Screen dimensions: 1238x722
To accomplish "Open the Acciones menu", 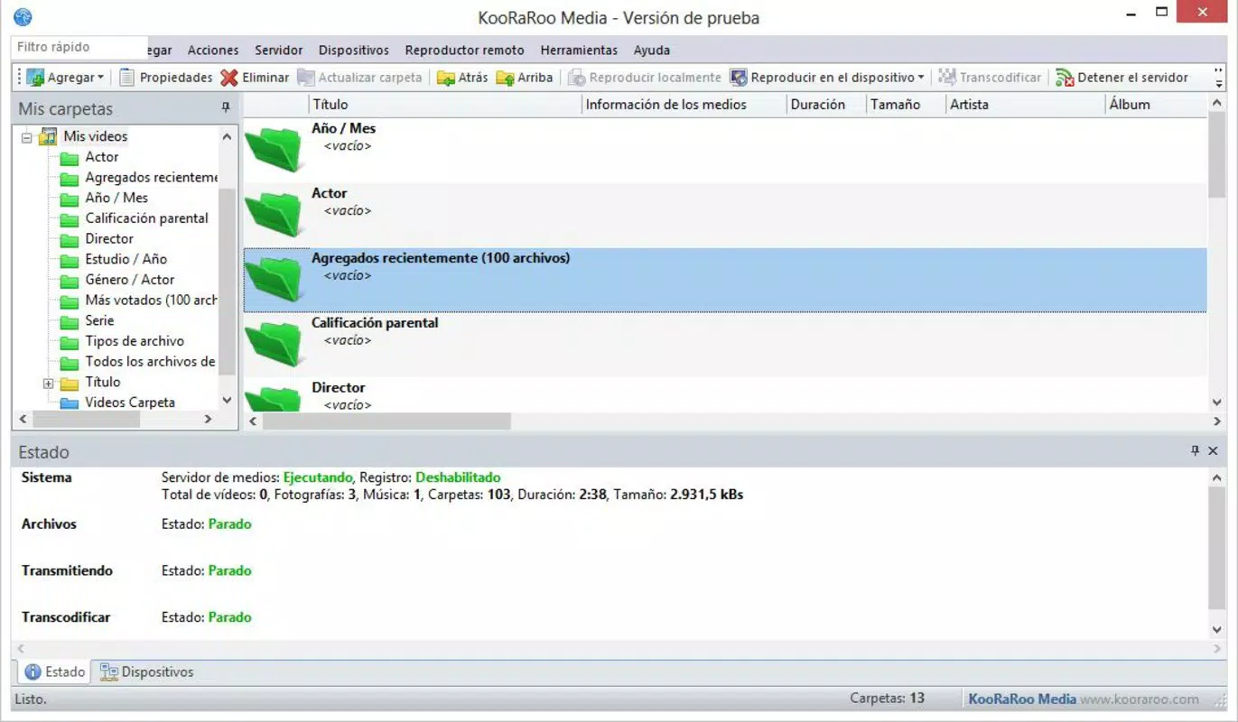I will pos(213,51).
